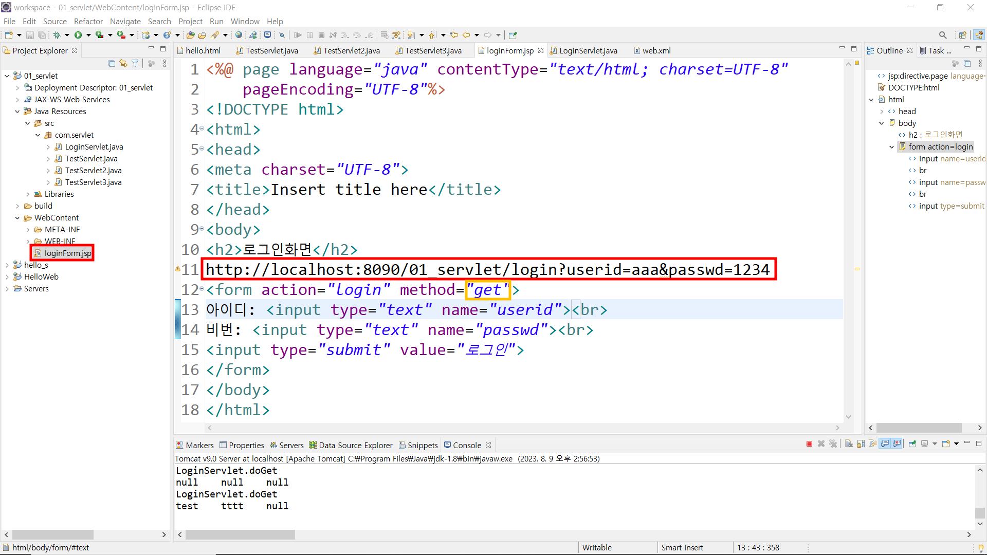Terminate the server with red stop icon
This screenshot has width=987, height=555.
[809, 444]
